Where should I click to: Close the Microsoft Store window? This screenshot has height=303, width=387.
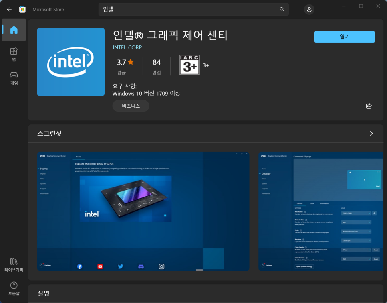(378, 6)
